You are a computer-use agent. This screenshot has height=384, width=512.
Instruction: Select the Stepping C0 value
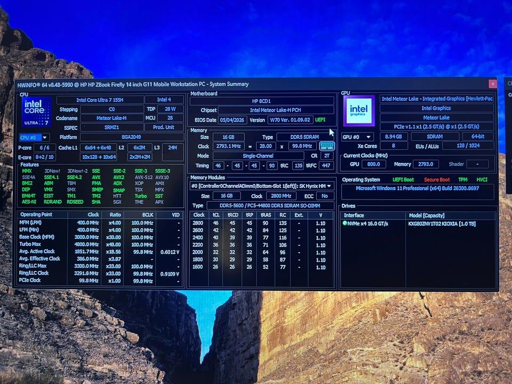[x=111, y=109]
